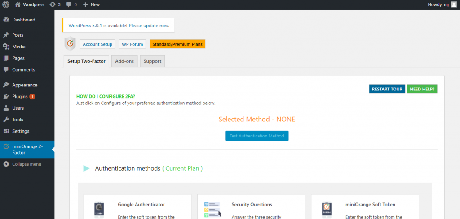Open the WordPress 5.0.1 link
460x219 pixels.
[x=85, y=26]
